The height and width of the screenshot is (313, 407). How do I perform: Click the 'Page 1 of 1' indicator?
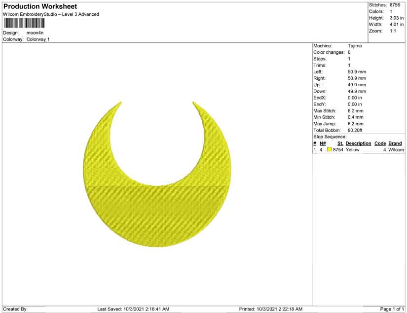[392, 309]
